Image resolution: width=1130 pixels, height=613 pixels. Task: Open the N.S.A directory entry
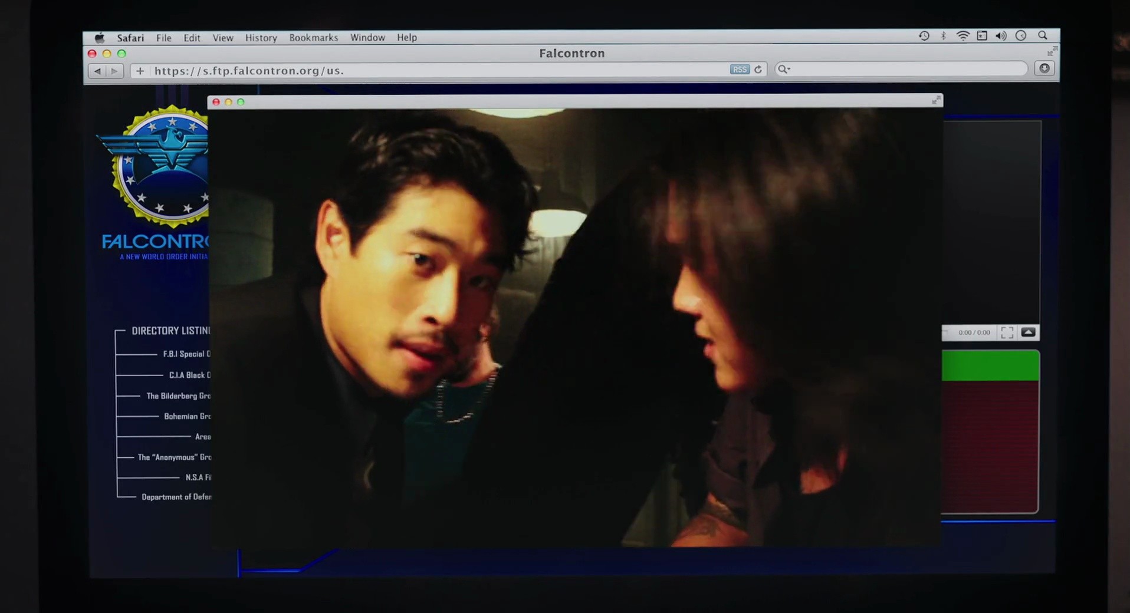point(198,477)
